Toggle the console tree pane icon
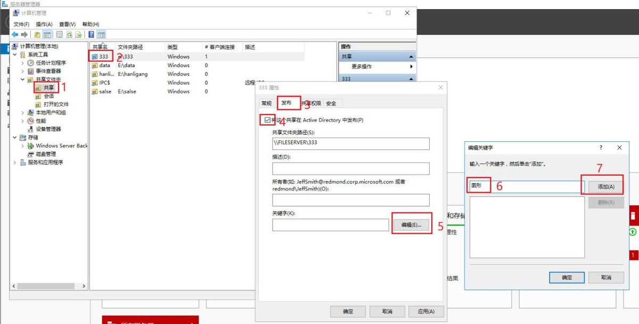This screenshot has width=639, height=324. (x=46, y=35)
